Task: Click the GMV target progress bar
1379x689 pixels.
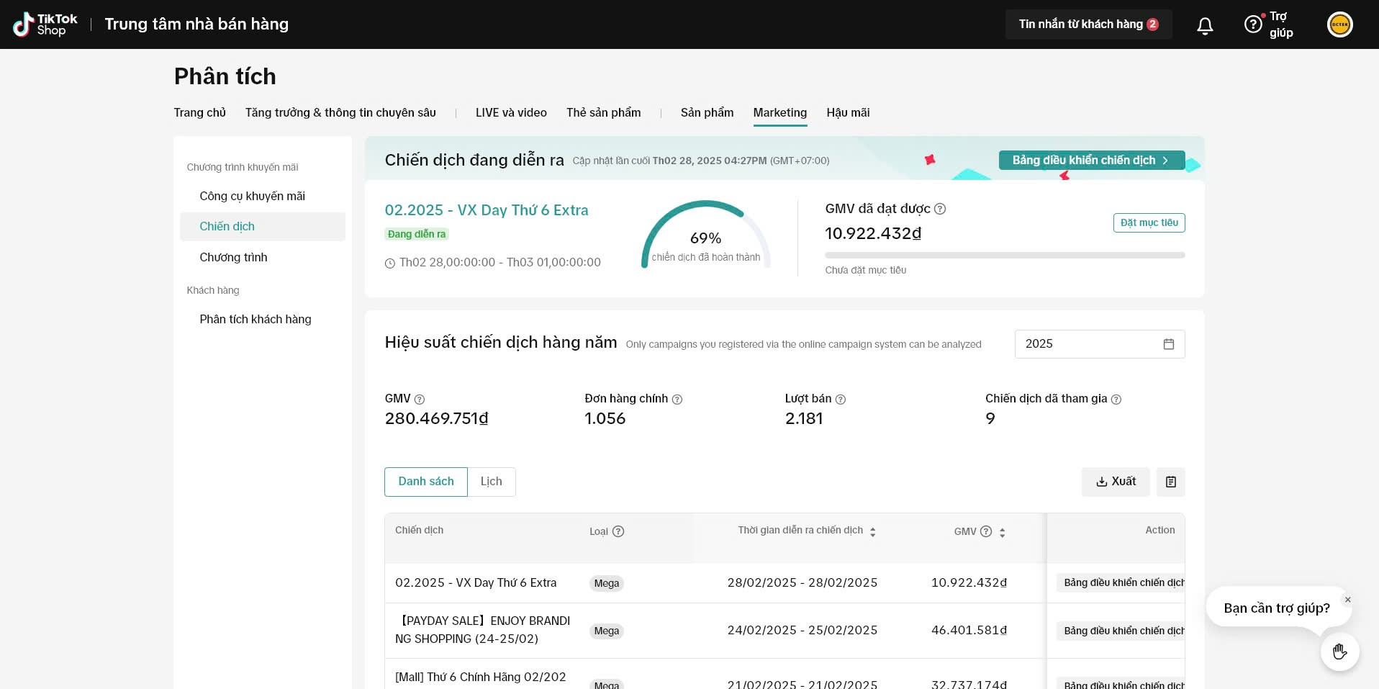Action: click(1004, 255)
